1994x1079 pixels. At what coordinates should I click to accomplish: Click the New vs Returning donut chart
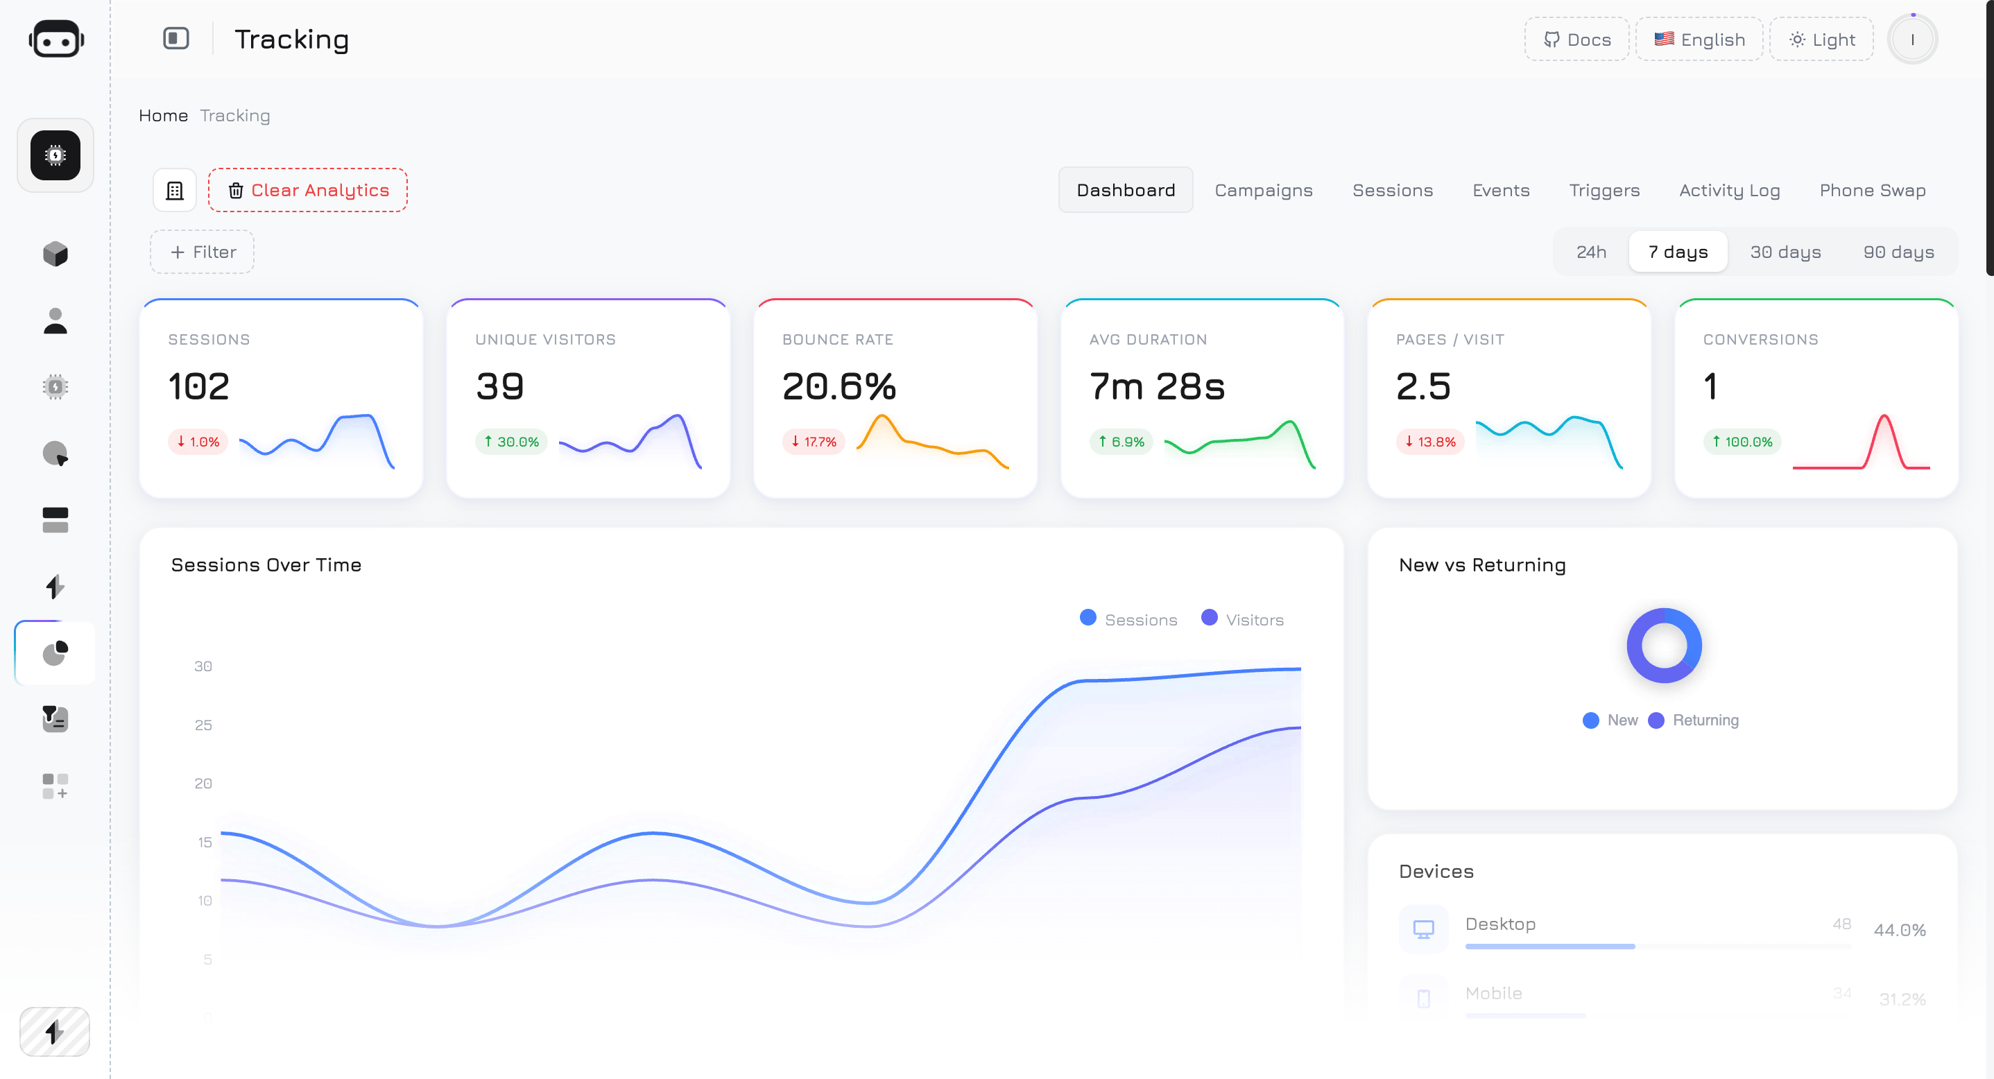(x=1665, y=646)
